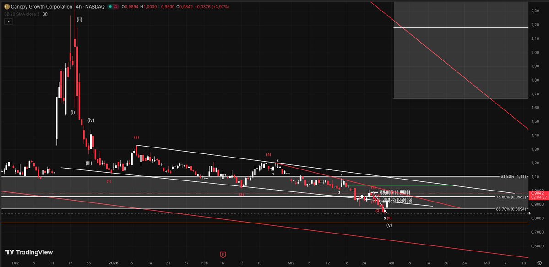Select the red (2) label above January peak
This screenshot has width=549, height=267.
pos(136,137)
